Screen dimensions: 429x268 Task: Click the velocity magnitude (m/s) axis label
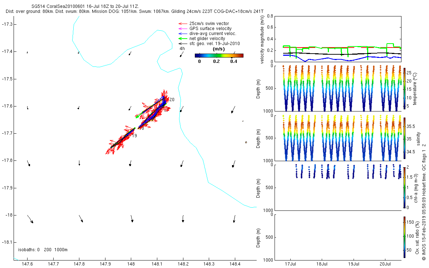coord(263,39)
